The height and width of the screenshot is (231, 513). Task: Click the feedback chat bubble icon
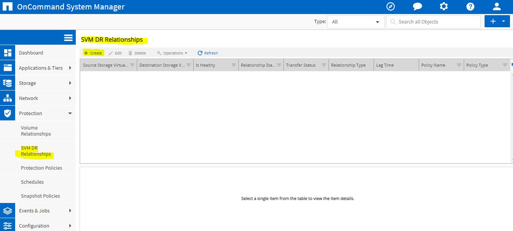[417, 6]
